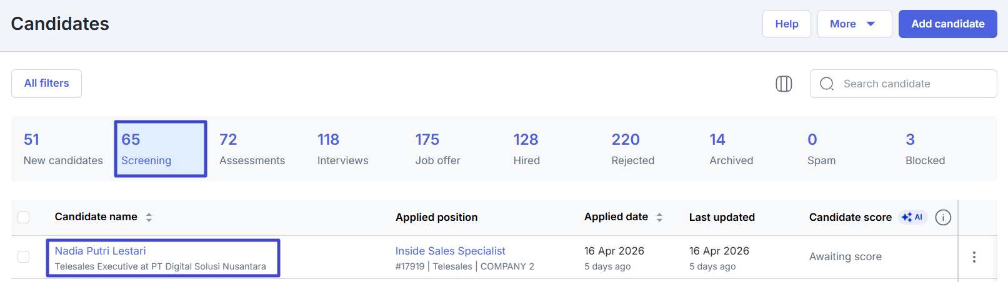The height and width of the screenshot is (282, 1008).
Task: Show the Rejected candidates stage
Action: click(x=632, y=148)
